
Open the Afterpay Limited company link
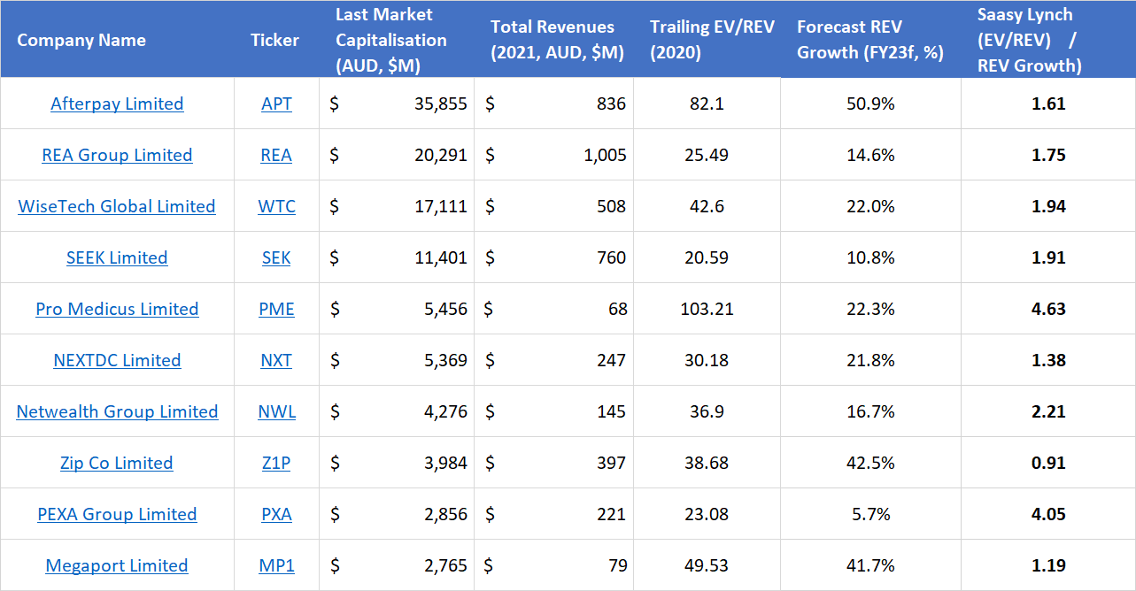pyautogui.click(x=117, y=104)
